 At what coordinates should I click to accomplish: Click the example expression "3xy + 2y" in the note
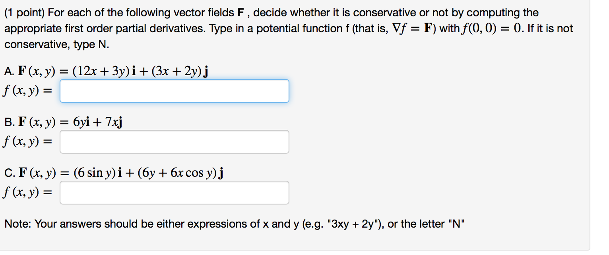(352, 224)
